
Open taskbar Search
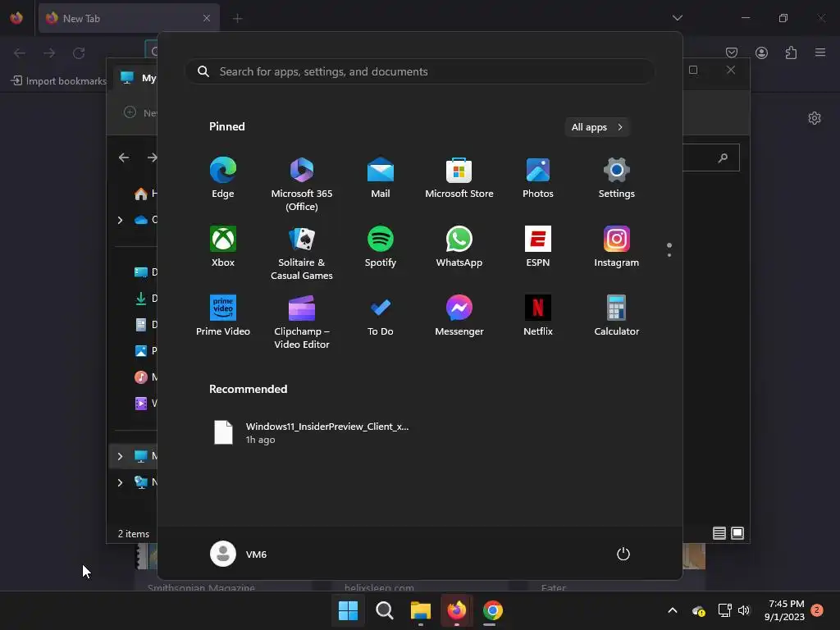coord(384,610)
